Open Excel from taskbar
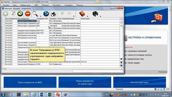172x97 pixels. [50, 95]
